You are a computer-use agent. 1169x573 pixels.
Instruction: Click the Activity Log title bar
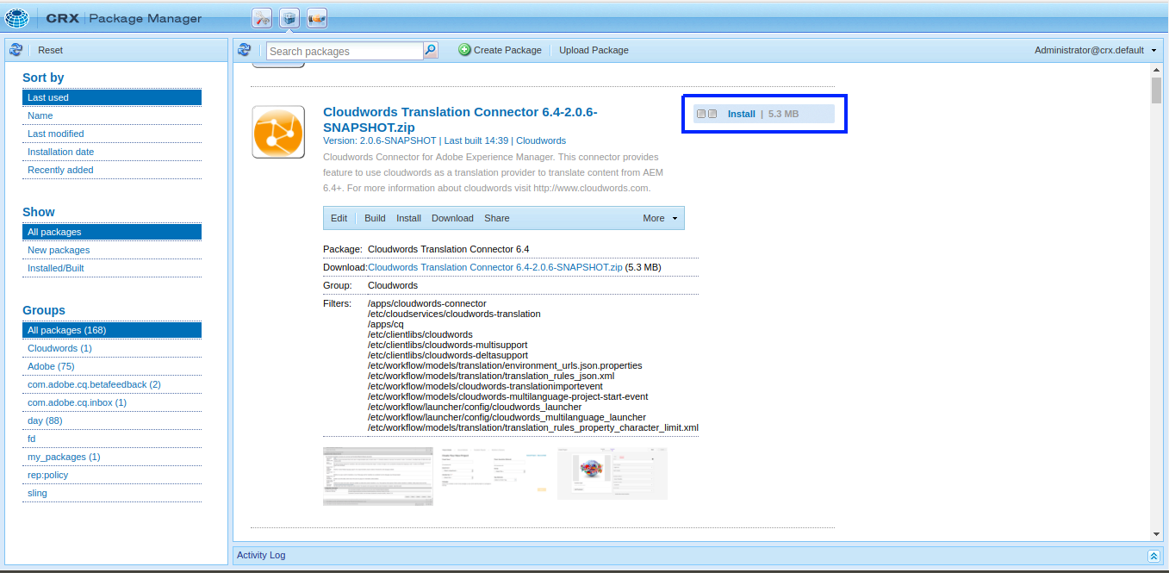click(x=698, y=556)
